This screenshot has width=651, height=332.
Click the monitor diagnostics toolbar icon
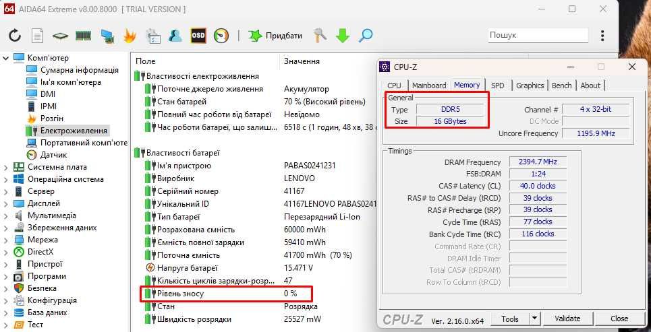pos(107,36)
